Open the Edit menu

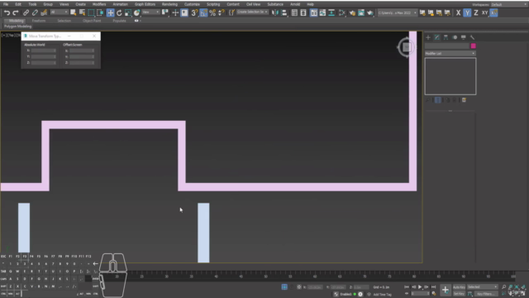click(18, 4)
